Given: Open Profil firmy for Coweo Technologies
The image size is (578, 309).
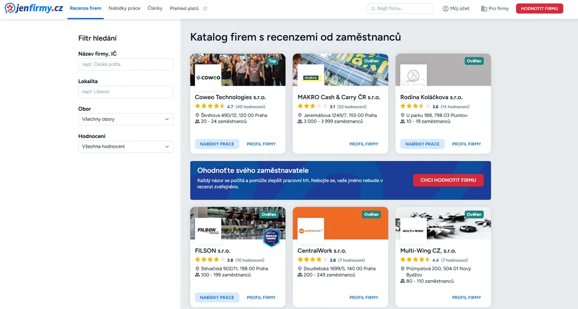Looking at the screenshot, I should tap(262, 144).
